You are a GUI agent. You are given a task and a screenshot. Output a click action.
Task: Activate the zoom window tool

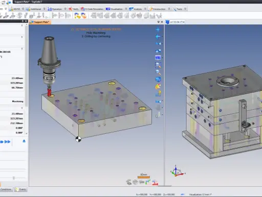(158, 65)
